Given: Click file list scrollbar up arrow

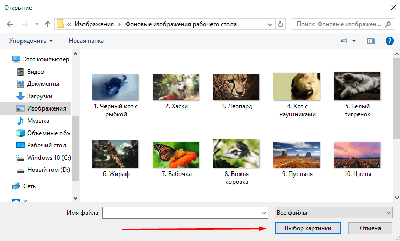Looking at the screenshot, I should coord(397,54).
